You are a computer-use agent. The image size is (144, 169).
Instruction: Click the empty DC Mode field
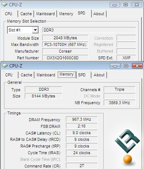point(119,96)
